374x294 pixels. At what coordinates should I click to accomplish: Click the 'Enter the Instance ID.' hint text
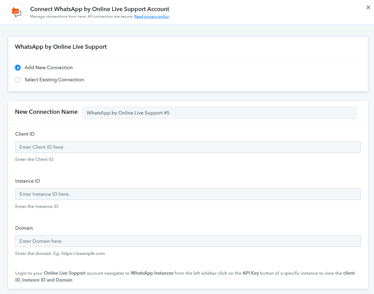(x=37, y=206)
